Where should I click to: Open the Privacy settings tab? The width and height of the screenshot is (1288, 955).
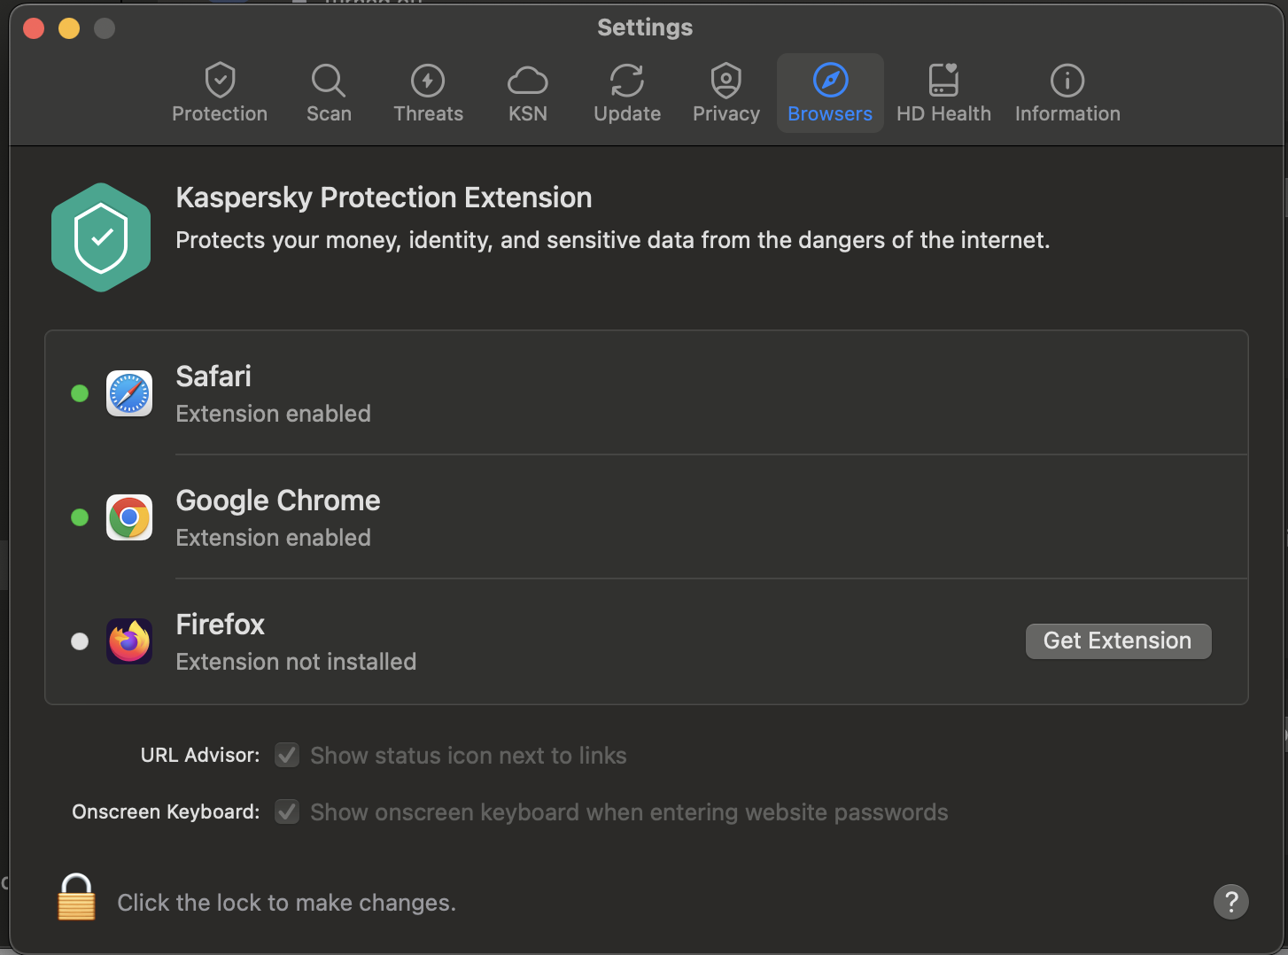coord(726,93)
